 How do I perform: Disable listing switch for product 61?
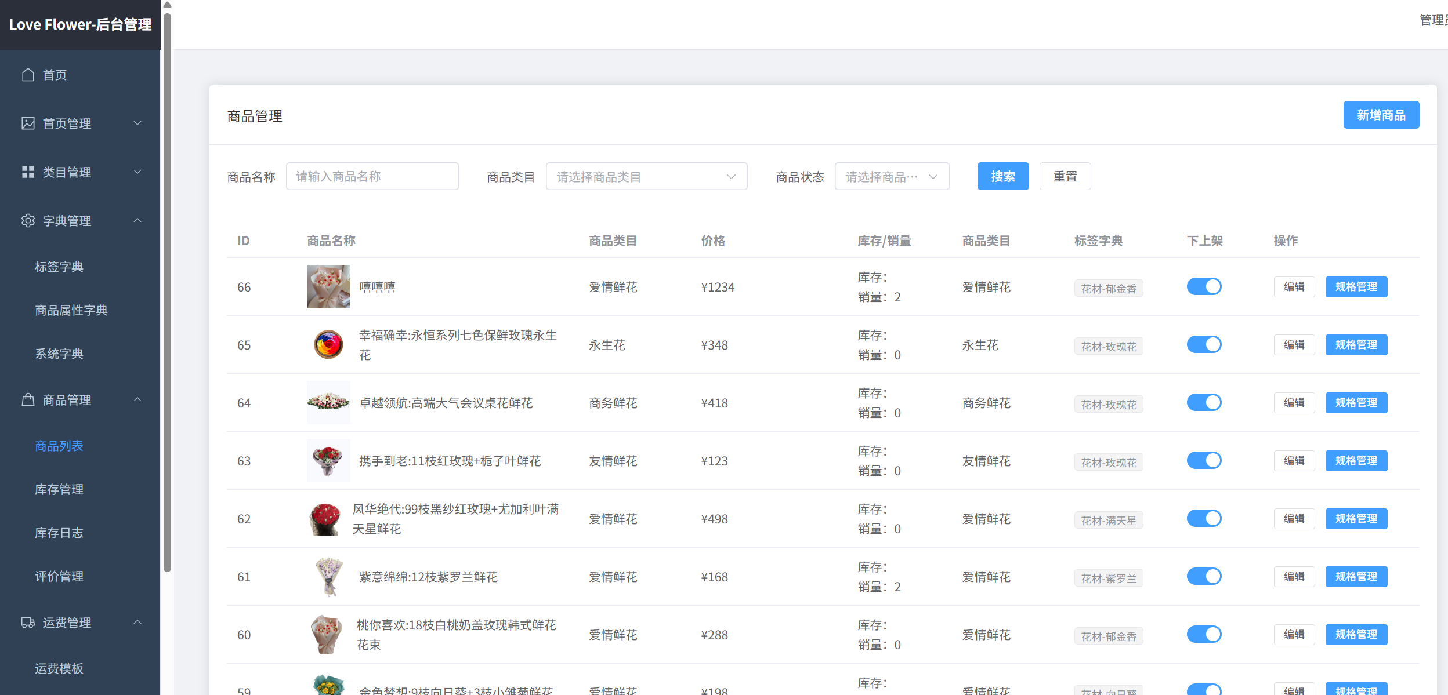(1204, 577)
